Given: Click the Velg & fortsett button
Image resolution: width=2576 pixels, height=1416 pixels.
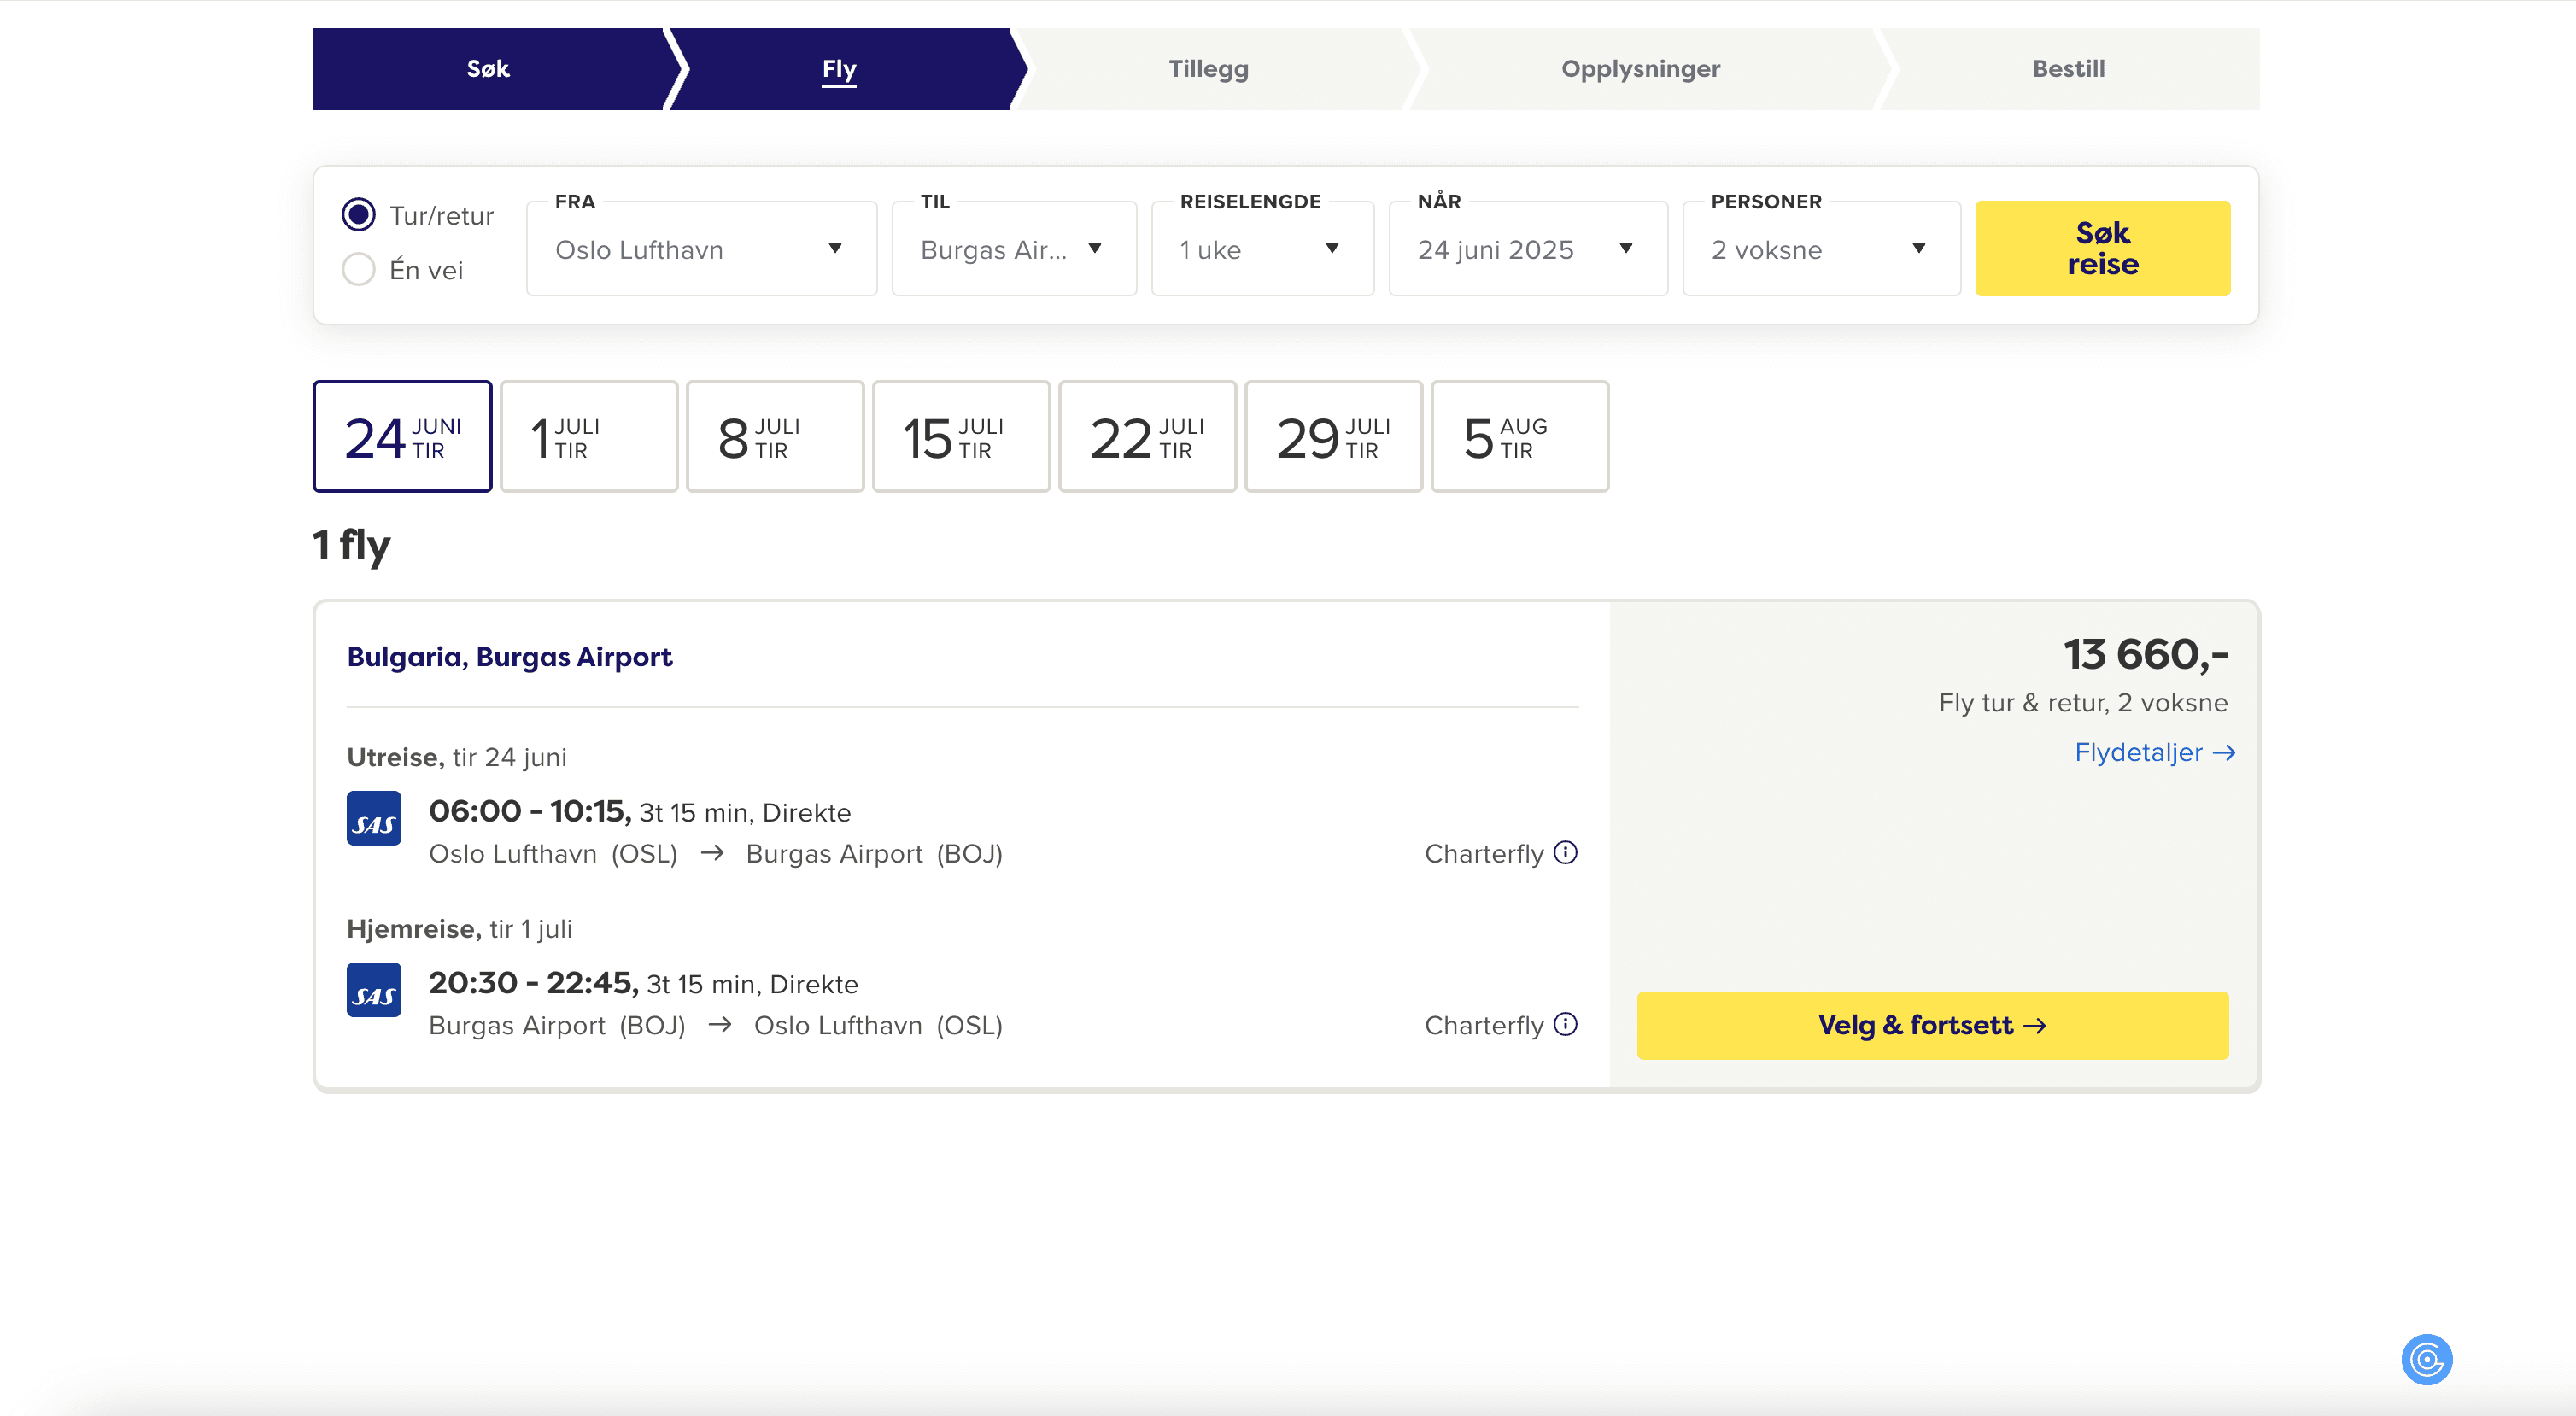Looking at the screenshot, I should pyautogui.click(x=1931, y=1025).
